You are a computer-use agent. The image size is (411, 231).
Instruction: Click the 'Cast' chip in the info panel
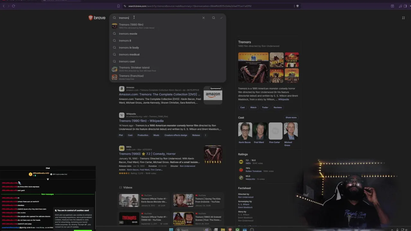[242, 107]
